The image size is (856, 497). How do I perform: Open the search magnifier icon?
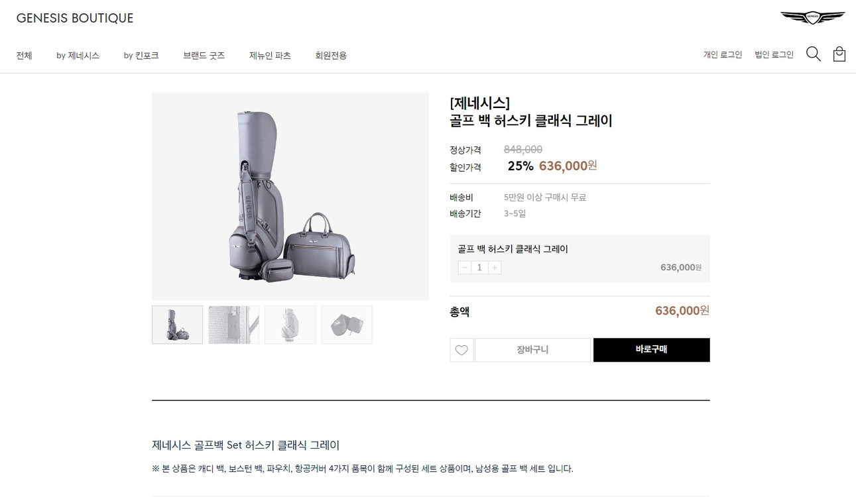(813, 54)
